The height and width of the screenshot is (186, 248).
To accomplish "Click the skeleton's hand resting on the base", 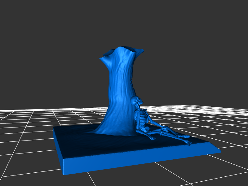I will (152, 138).
